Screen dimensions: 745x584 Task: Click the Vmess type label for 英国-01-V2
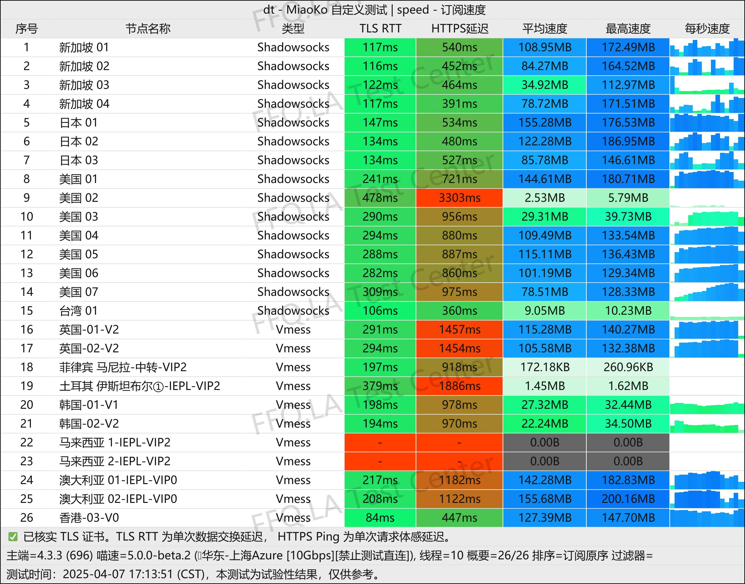coord(293,329)
